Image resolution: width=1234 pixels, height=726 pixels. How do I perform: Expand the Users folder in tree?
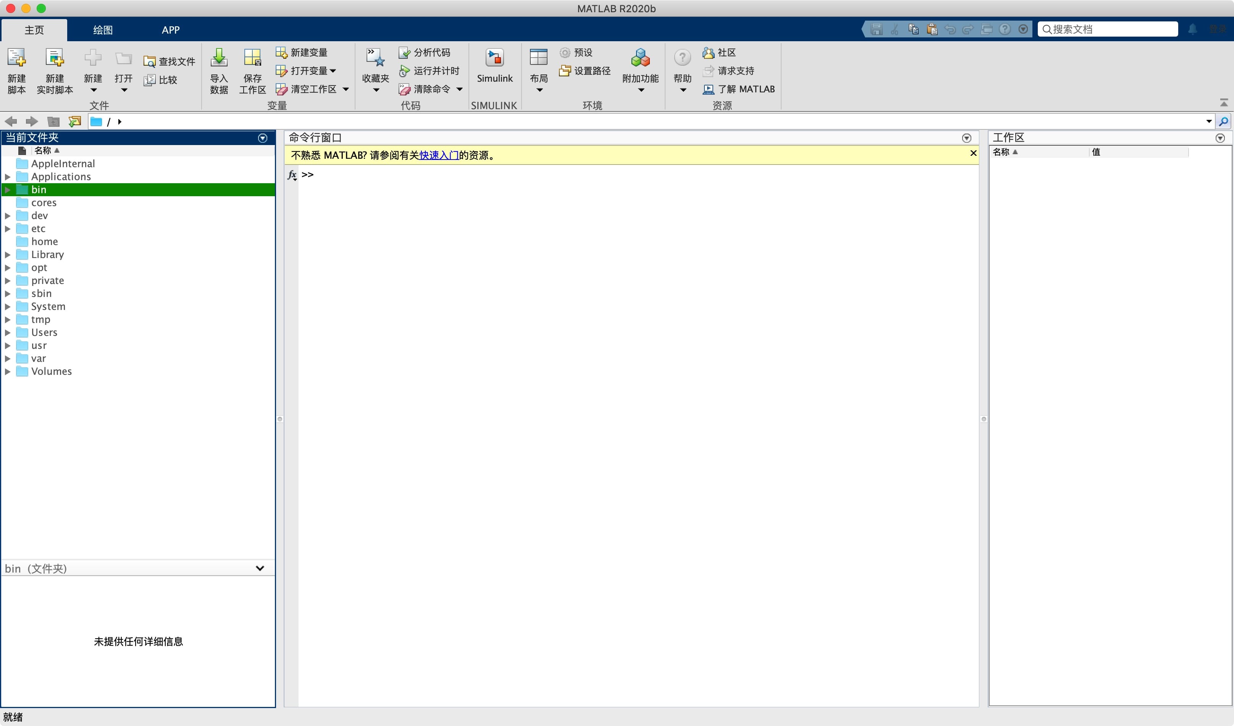point(8,332)
